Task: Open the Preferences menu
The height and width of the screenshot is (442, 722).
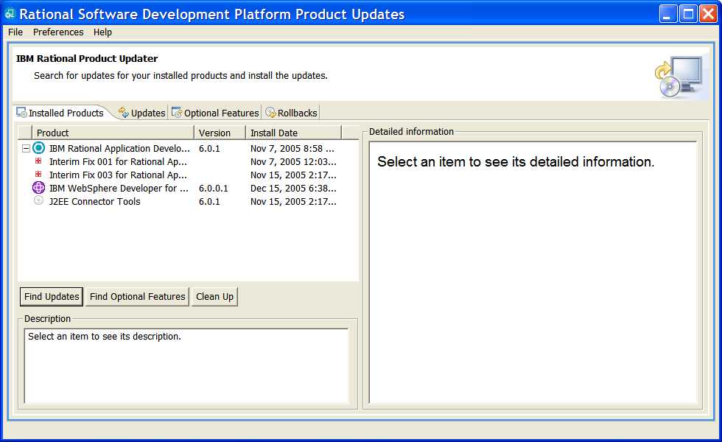Action: 58,32
